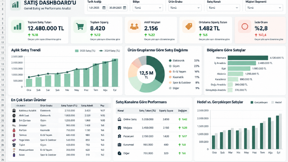
Task: Click the Sırt Çantası product icon
Action: (x=14, y=121)
